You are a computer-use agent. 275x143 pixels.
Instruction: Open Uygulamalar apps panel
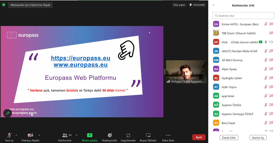128,137
